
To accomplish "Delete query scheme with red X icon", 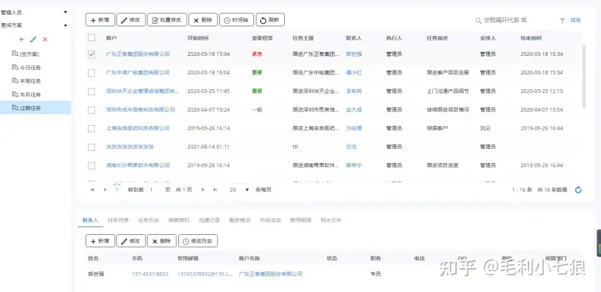I will (x=46, y=40).
